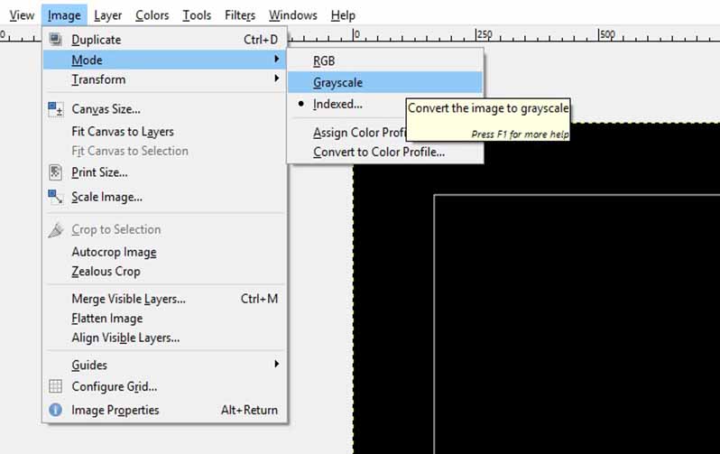Viewport: 720px width, 454px height.
Task: Open the Tools menu
Action: (x=197, y=15)
